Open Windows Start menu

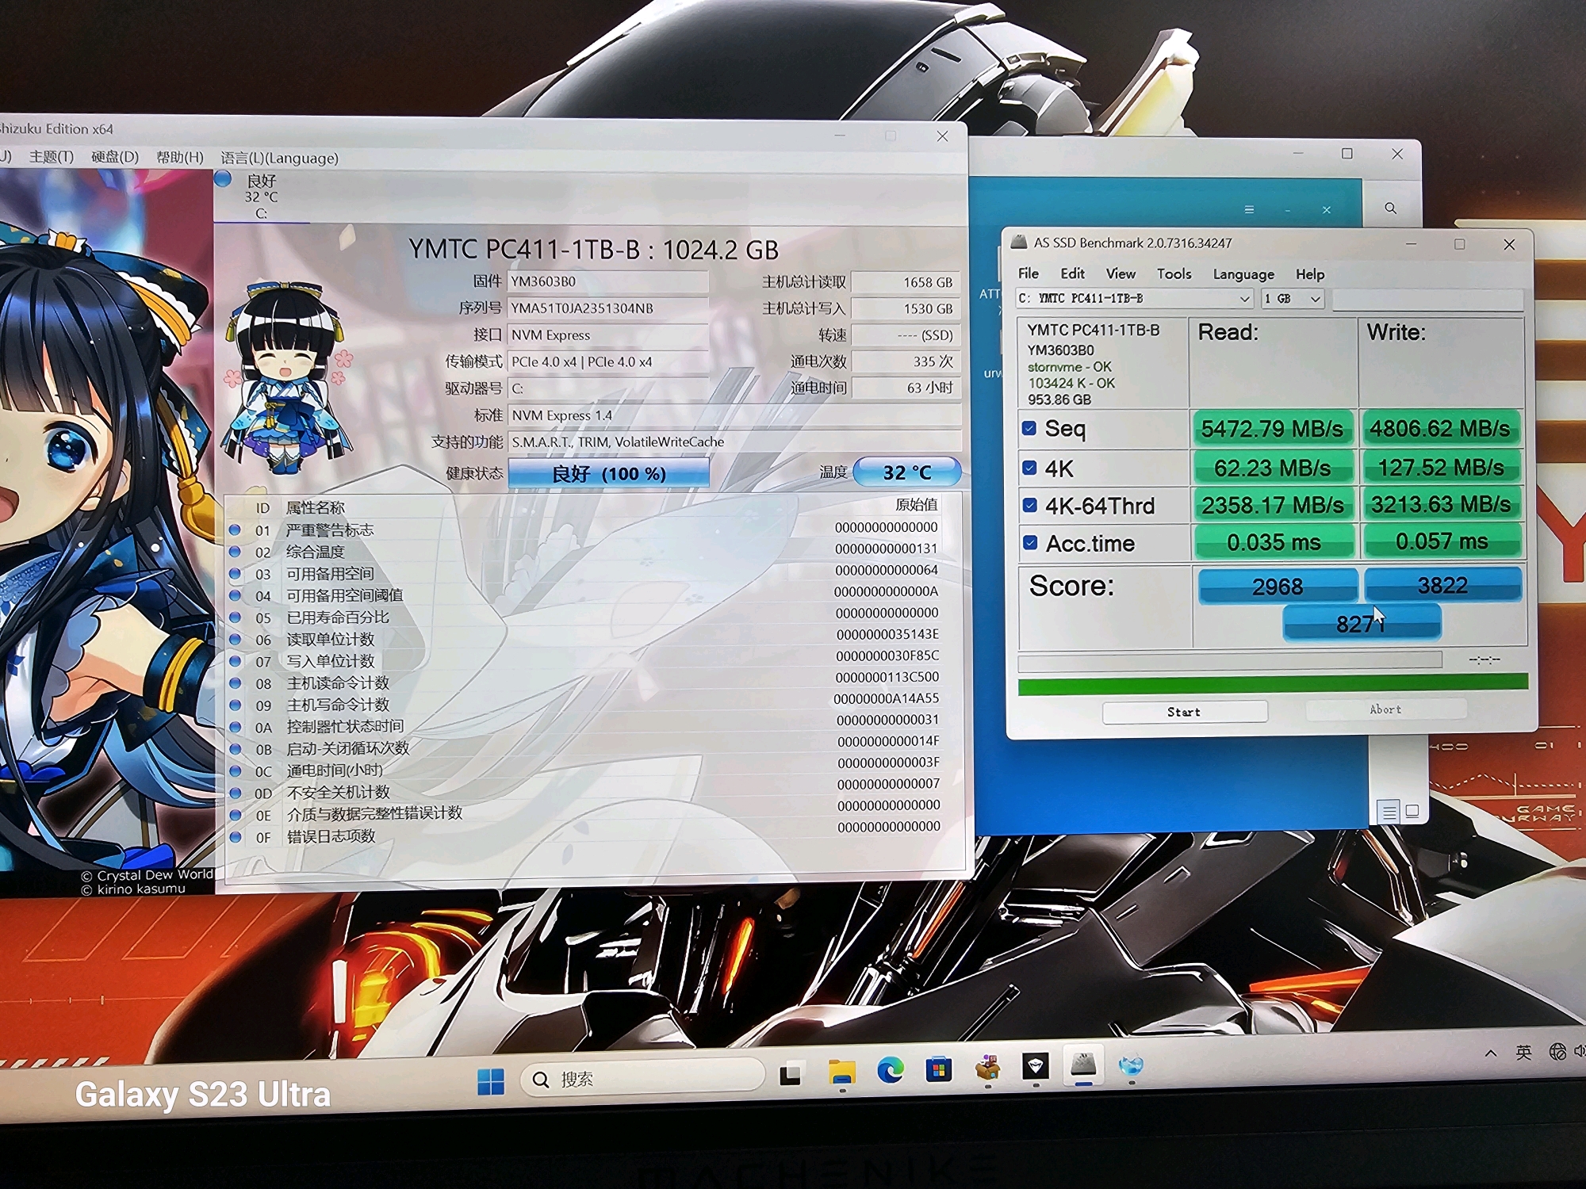pyautogui.click(x=491, y=1080)
